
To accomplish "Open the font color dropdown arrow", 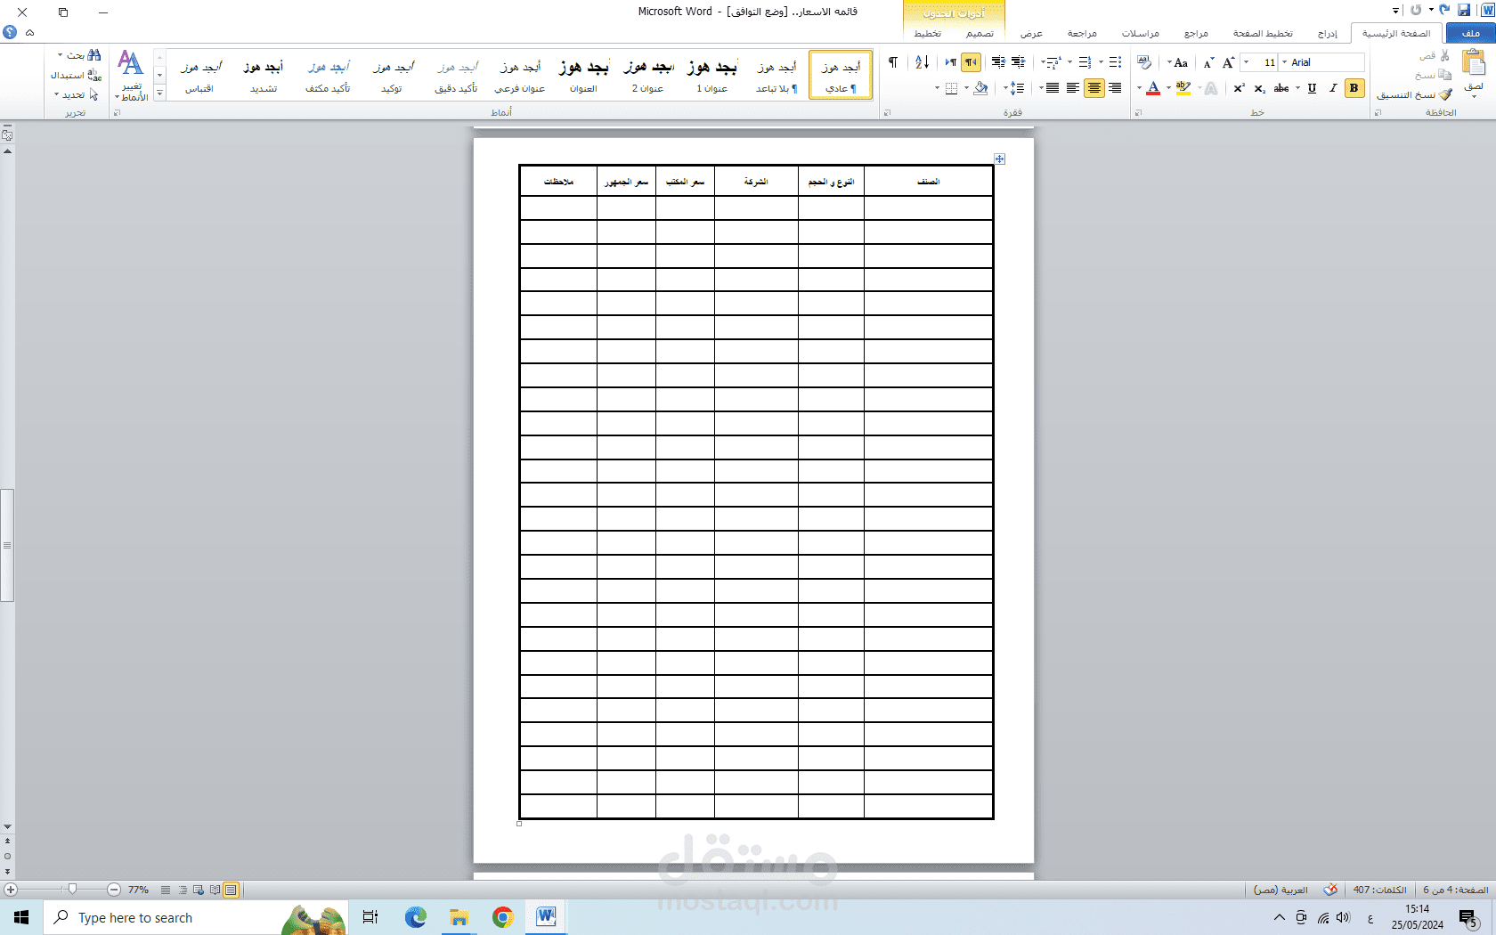I will pyautogui.click(x=1140, y=88).
